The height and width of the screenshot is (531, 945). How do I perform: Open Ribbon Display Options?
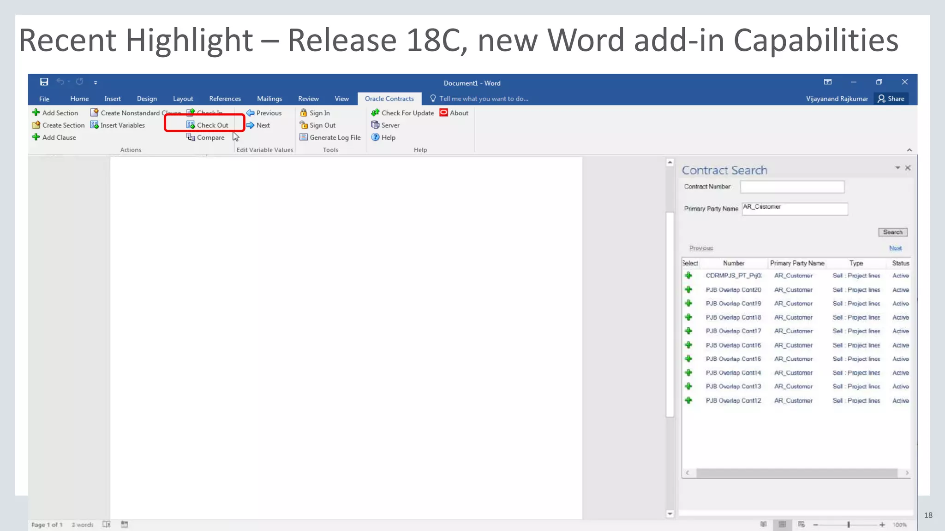pyautogui.click(x=828, y=82)
